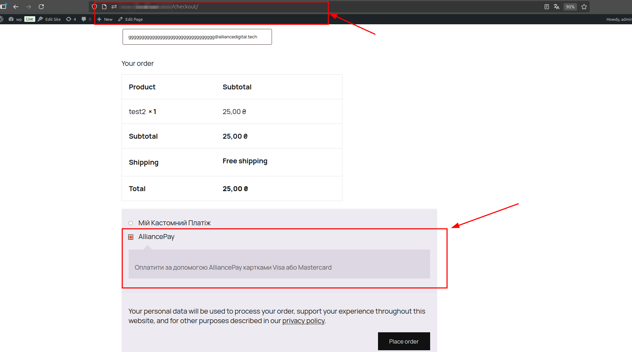
Task: Click the site permissions icon in address bar
Action: [114, 7]
